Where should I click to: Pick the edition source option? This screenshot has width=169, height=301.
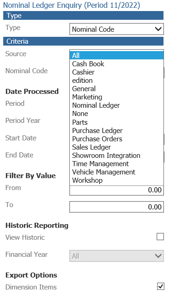pyautogui.click(x=117, y=81)
